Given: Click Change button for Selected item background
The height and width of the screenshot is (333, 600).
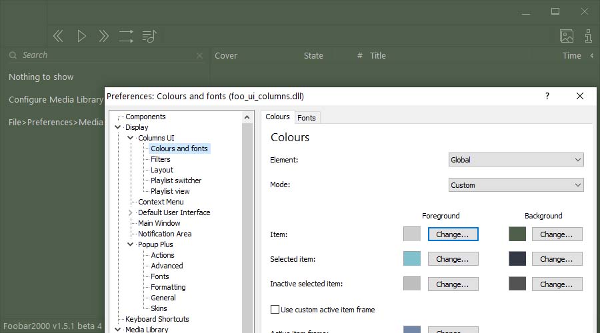Looking at the screenshot, I should coord(557,259).
